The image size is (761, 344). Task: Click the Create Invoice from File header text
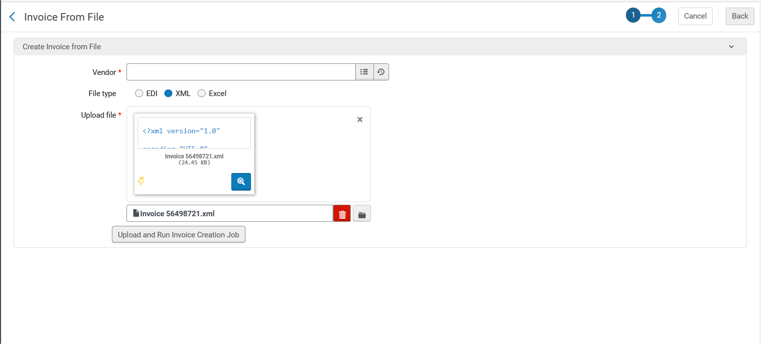pos(62,47)
